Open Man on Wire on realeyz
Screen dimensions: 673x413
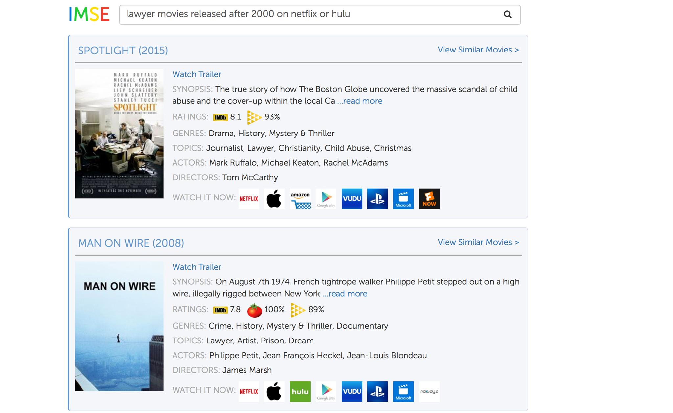click(429, 391)
